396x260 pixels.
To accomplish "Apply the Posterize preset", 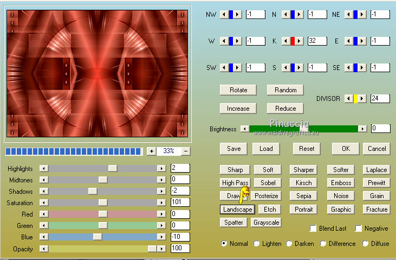I will pos(266,196).
